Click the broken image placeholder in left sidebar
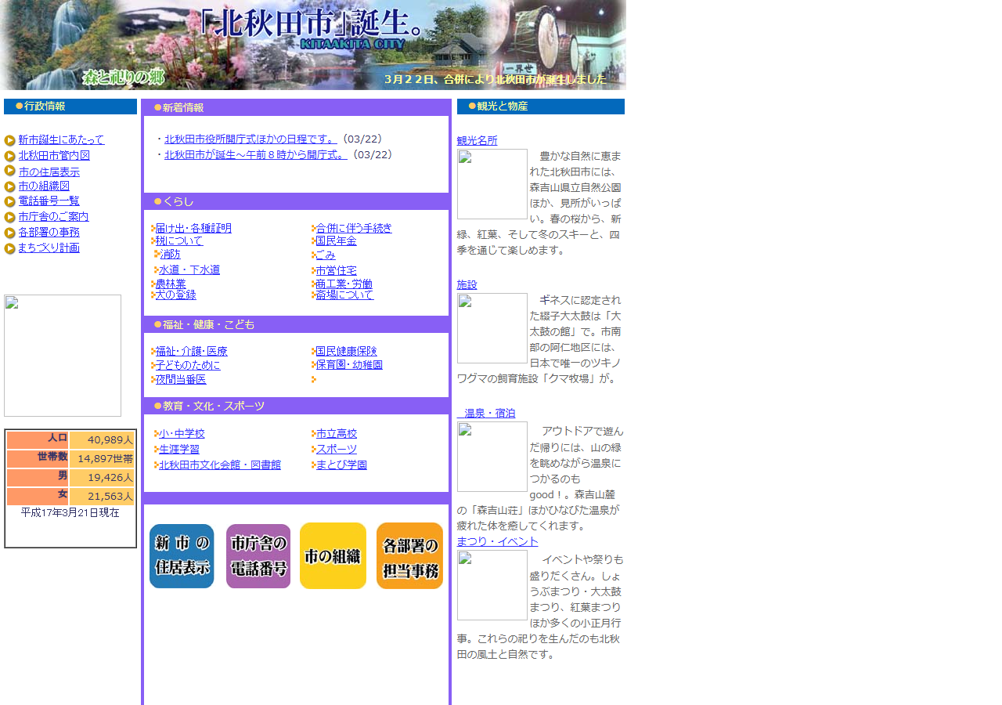1002x705 pixels. [63, 356]
